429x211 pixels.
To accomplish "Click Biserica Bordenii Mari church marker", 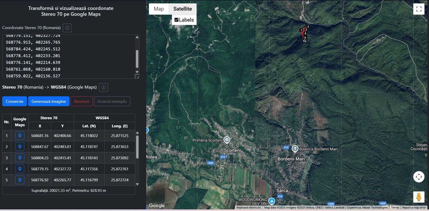I will tap(295, 149).
